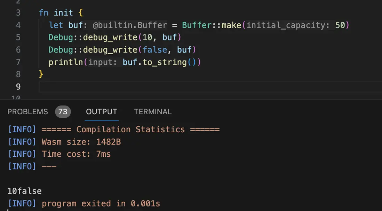Click the "Compilation Statistics" output line
Image resolution: width=382 pixels, height=211 pixels.
pos(130,130)
